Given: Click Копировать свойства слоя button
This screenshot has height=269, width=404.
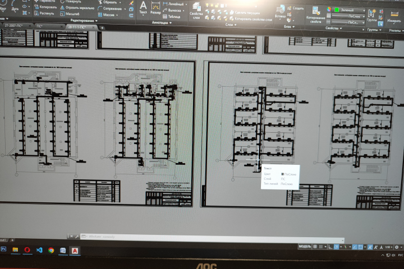Looking at the screenshot, I should point(251,19).
